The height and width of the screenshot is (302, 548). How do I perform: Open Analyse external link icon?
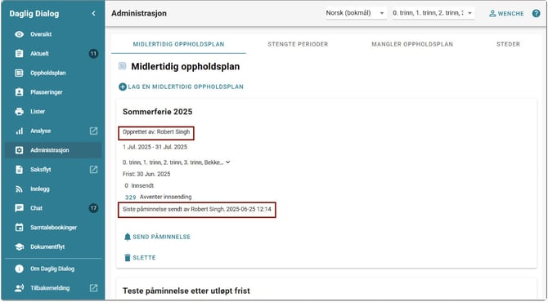pyautogui.click(x=93, y=131)
